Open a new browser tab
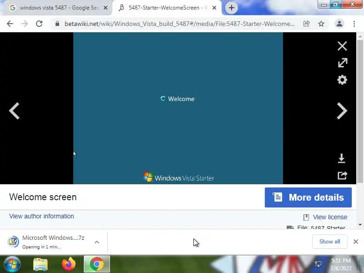 pyautogui.click(x=231, y=8)
